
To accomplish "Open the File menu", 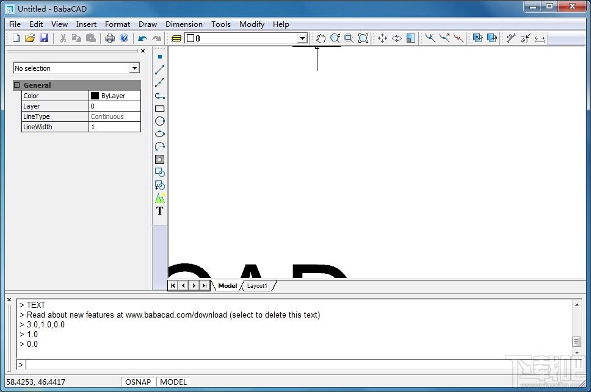I will pos(15,24).
